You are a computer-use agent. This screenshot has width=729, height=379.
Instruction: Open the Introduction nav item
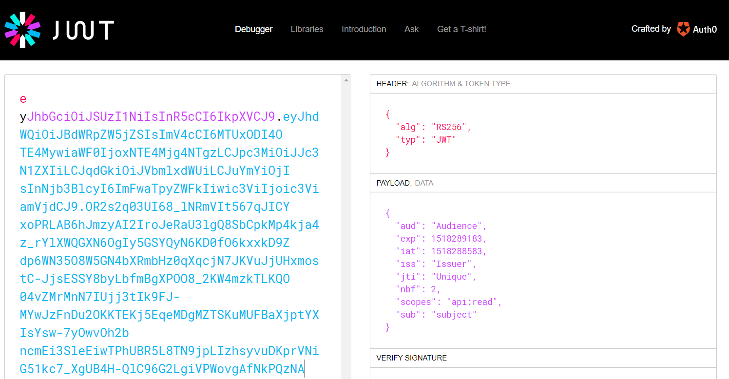pos(364,29)
